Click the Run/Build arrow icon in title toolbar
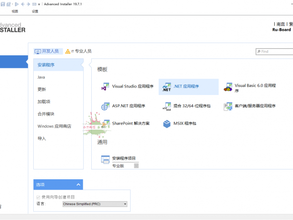The image size is (293, 220). pos(17,4)
